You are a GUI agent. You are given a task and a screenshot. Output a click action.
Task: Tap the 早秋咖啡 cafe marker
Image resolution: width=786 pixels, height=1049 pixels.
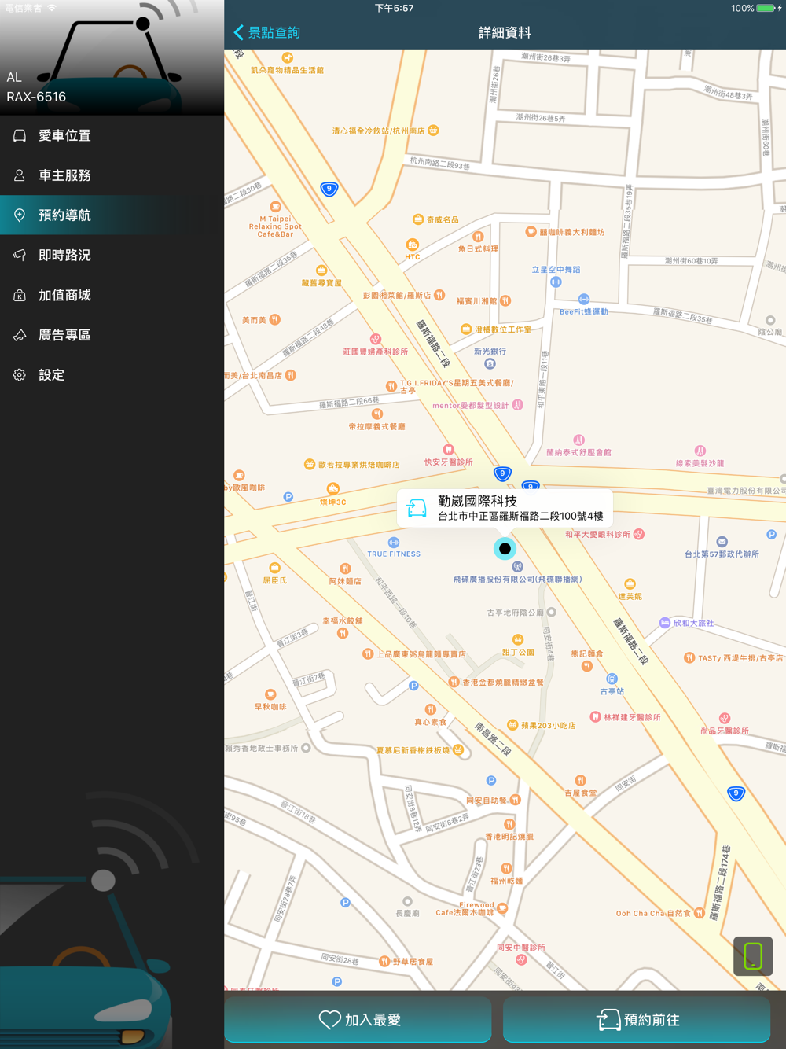pyautogui.click(x=270, y=694)
